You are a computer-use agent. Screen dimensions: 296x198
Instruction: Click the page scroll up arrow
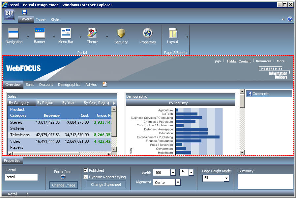(x=242, y=91)
